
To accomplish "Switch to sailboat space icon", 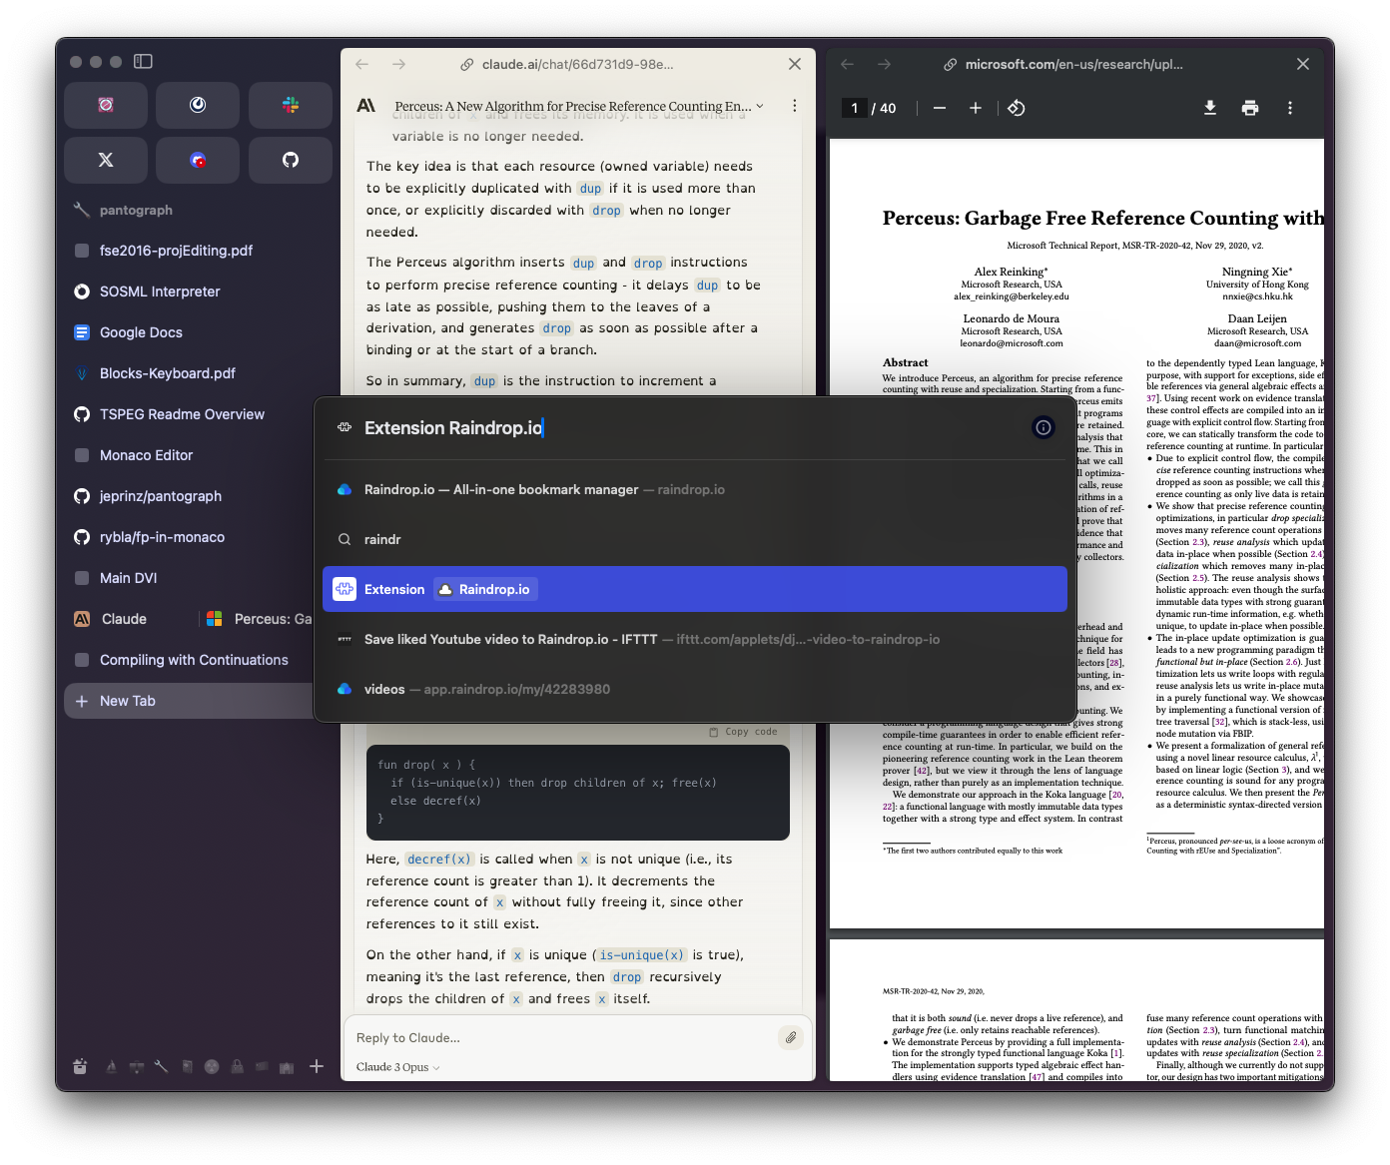I will tap(111, 1066).
